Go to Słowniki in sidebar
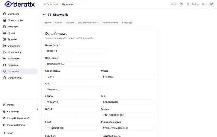This screenshot has width=217, height=137. tap(20, 39)
